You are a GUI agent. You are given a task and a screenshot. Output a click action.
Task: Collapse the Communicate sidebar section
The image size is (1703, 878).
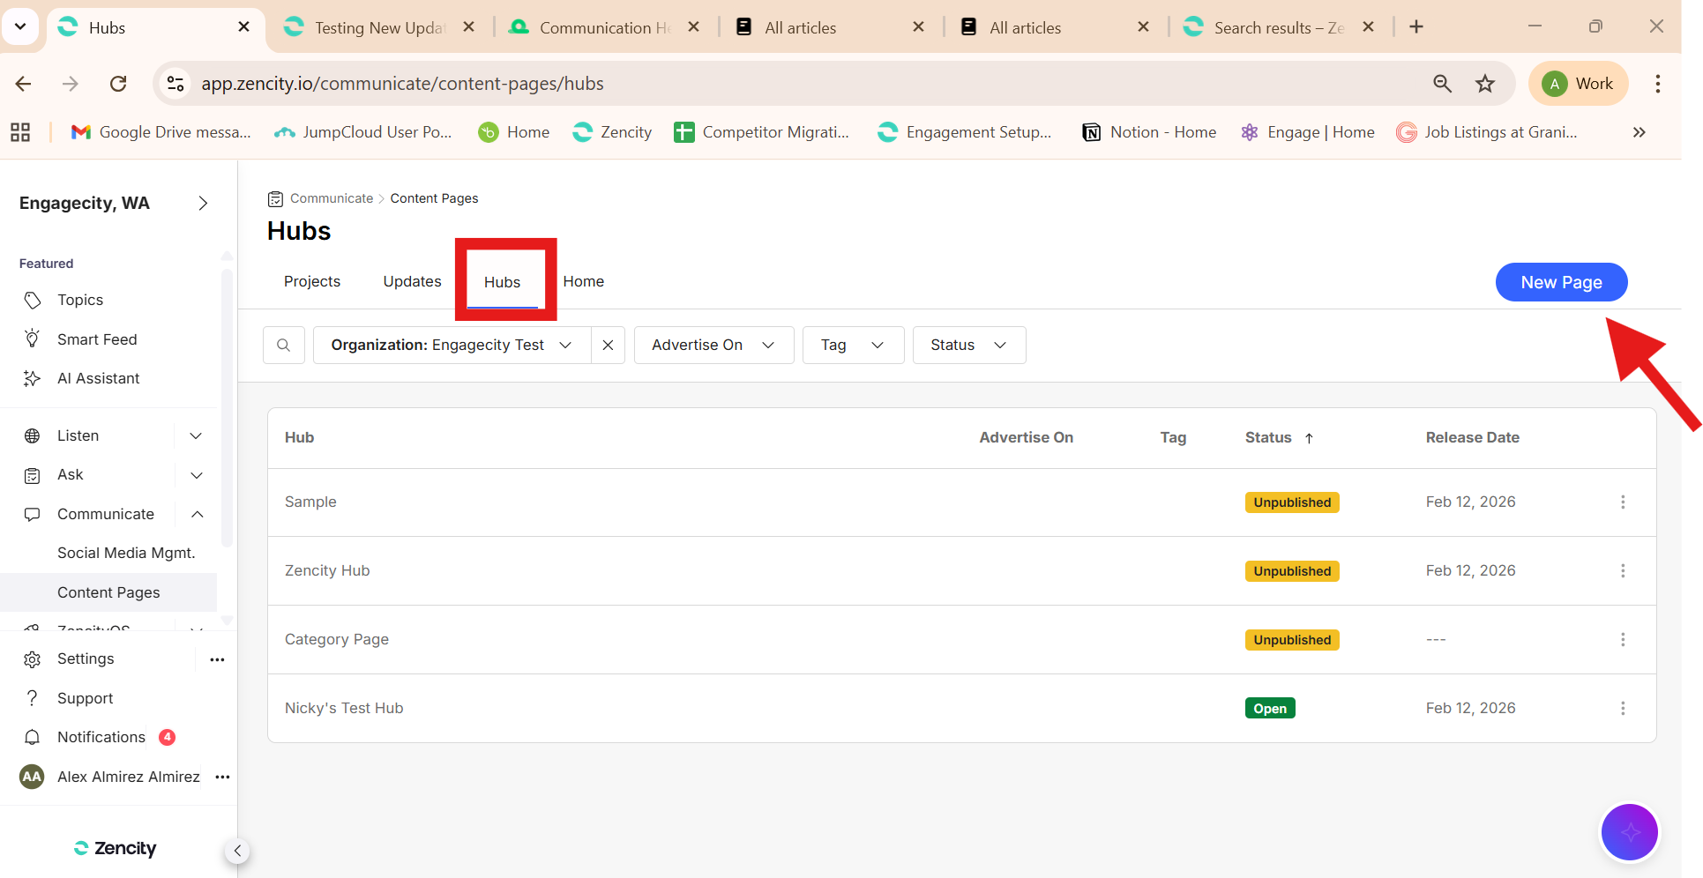point(197,514)
